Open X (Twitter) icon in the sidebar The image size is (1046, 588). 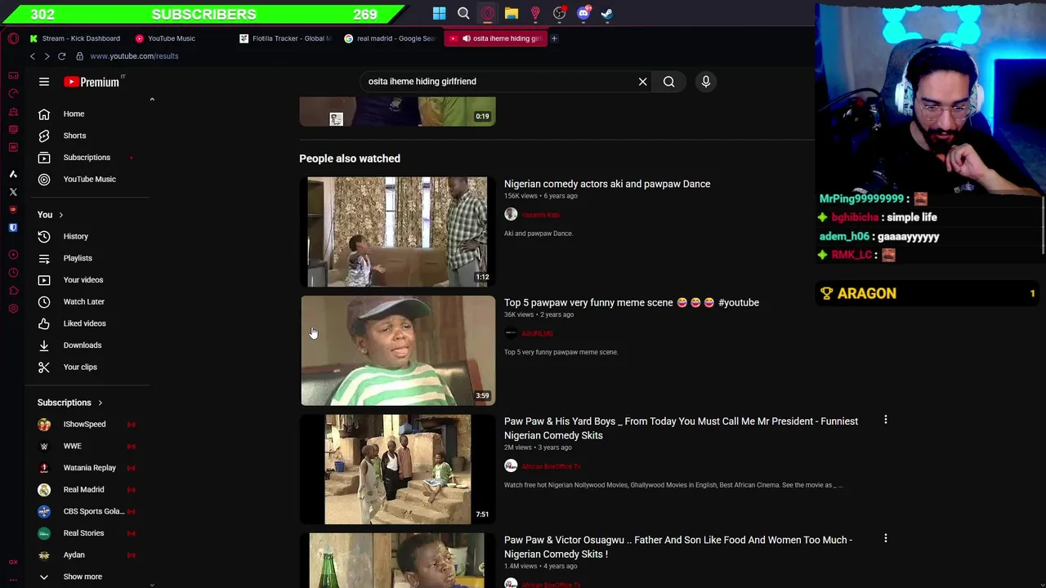(x=13, y=192)
